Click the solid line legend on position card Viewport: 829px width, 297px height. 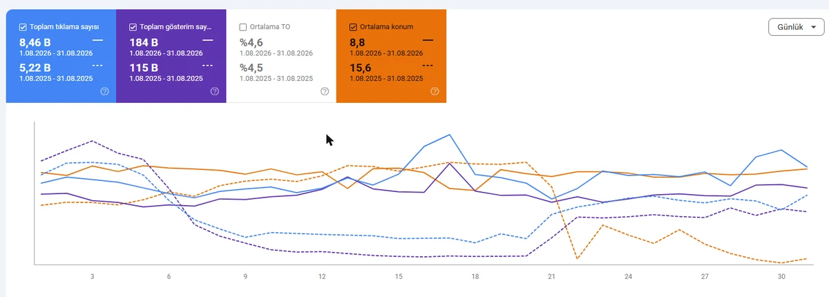coord(428,41)
